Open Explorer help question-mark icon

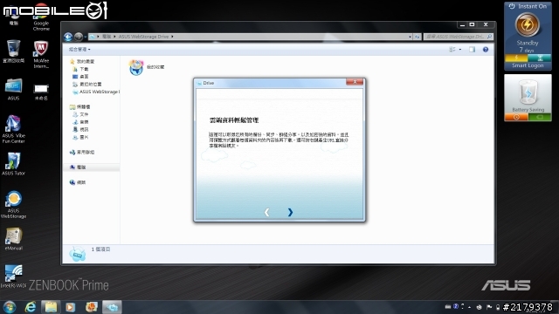(486, 50)
